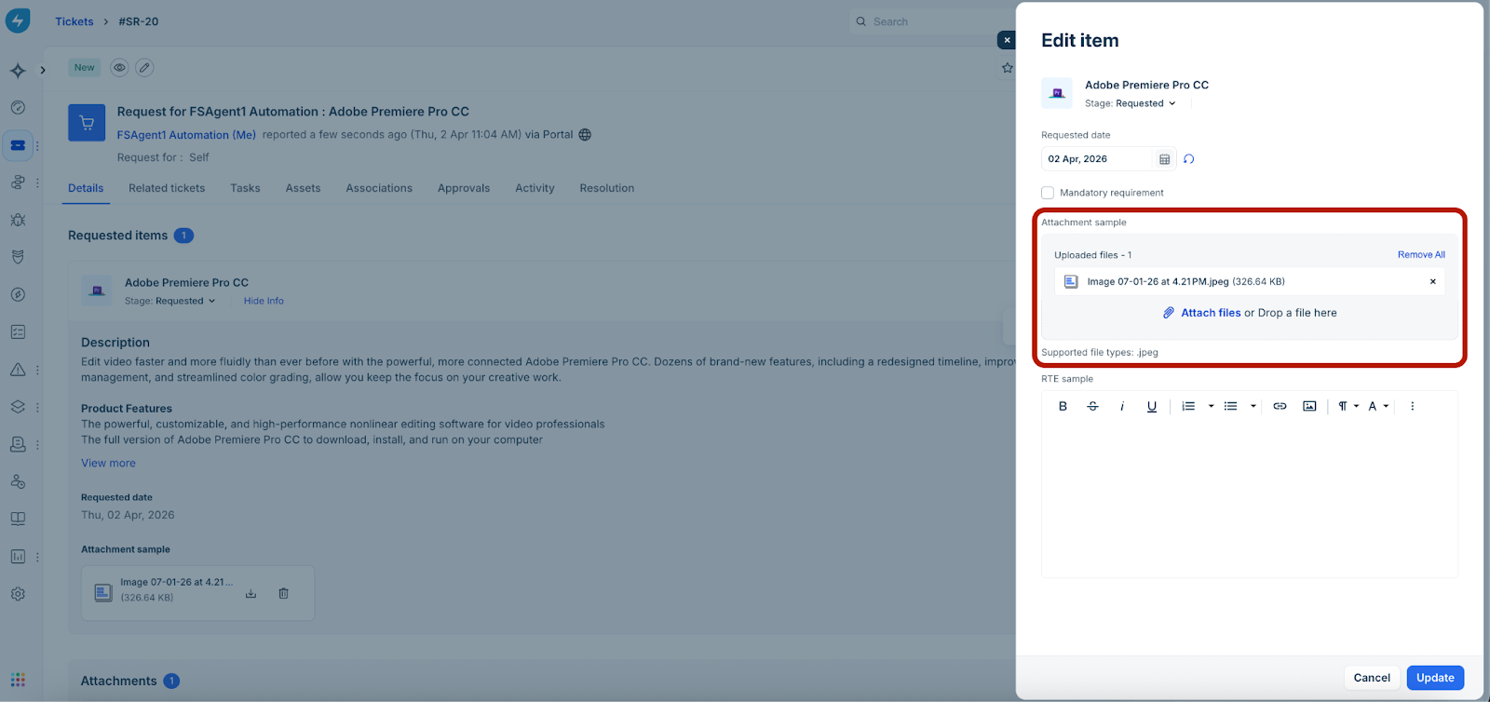Screen dimensions: 1490x702
Task: Expand bulleted list style dropdown arrow
Action: pyautogui.click(x=1253, y=406)
